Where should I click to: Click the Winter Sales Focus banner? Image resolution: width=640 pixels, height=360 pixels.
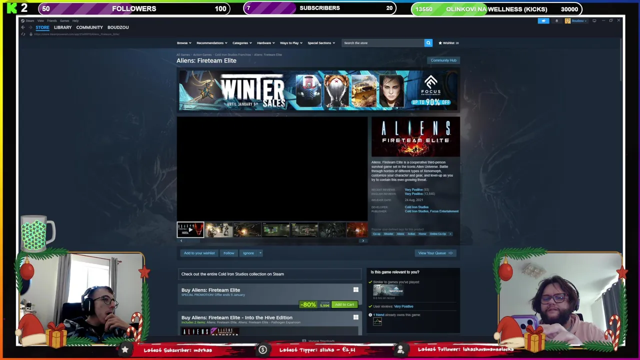[318, 90]
